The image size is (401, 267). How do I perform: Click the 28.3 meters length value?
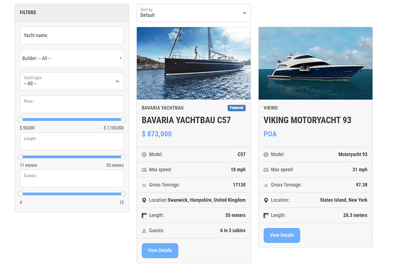pos(355,215)
